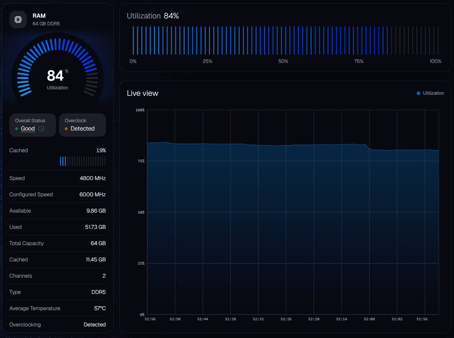
Task: Click the 52:08 time axis label
Action: pos(370,319)
